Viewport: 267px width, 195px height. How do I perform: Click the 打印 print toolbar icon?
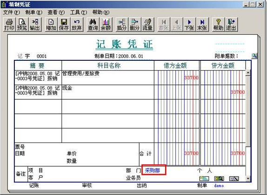(9, 25)
